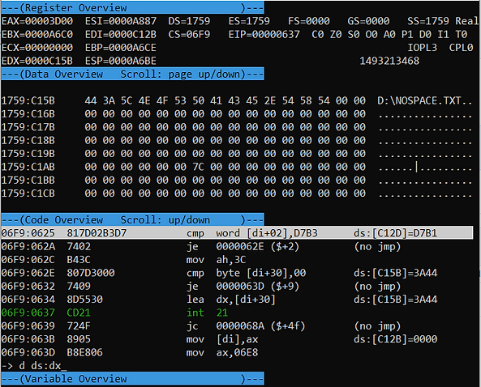Click the je 0000063D ($+9) instruction
Viewport: 481px width, 387px height.
pyautogui.click(x=243, y=286)
